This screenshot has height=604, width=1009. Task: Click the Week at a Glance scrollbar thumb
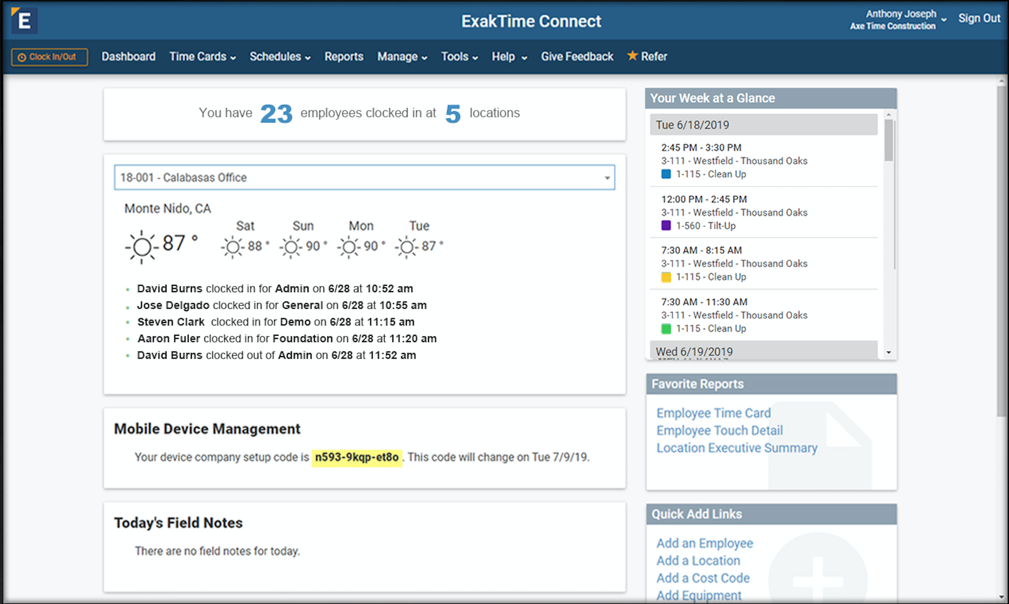889,140
